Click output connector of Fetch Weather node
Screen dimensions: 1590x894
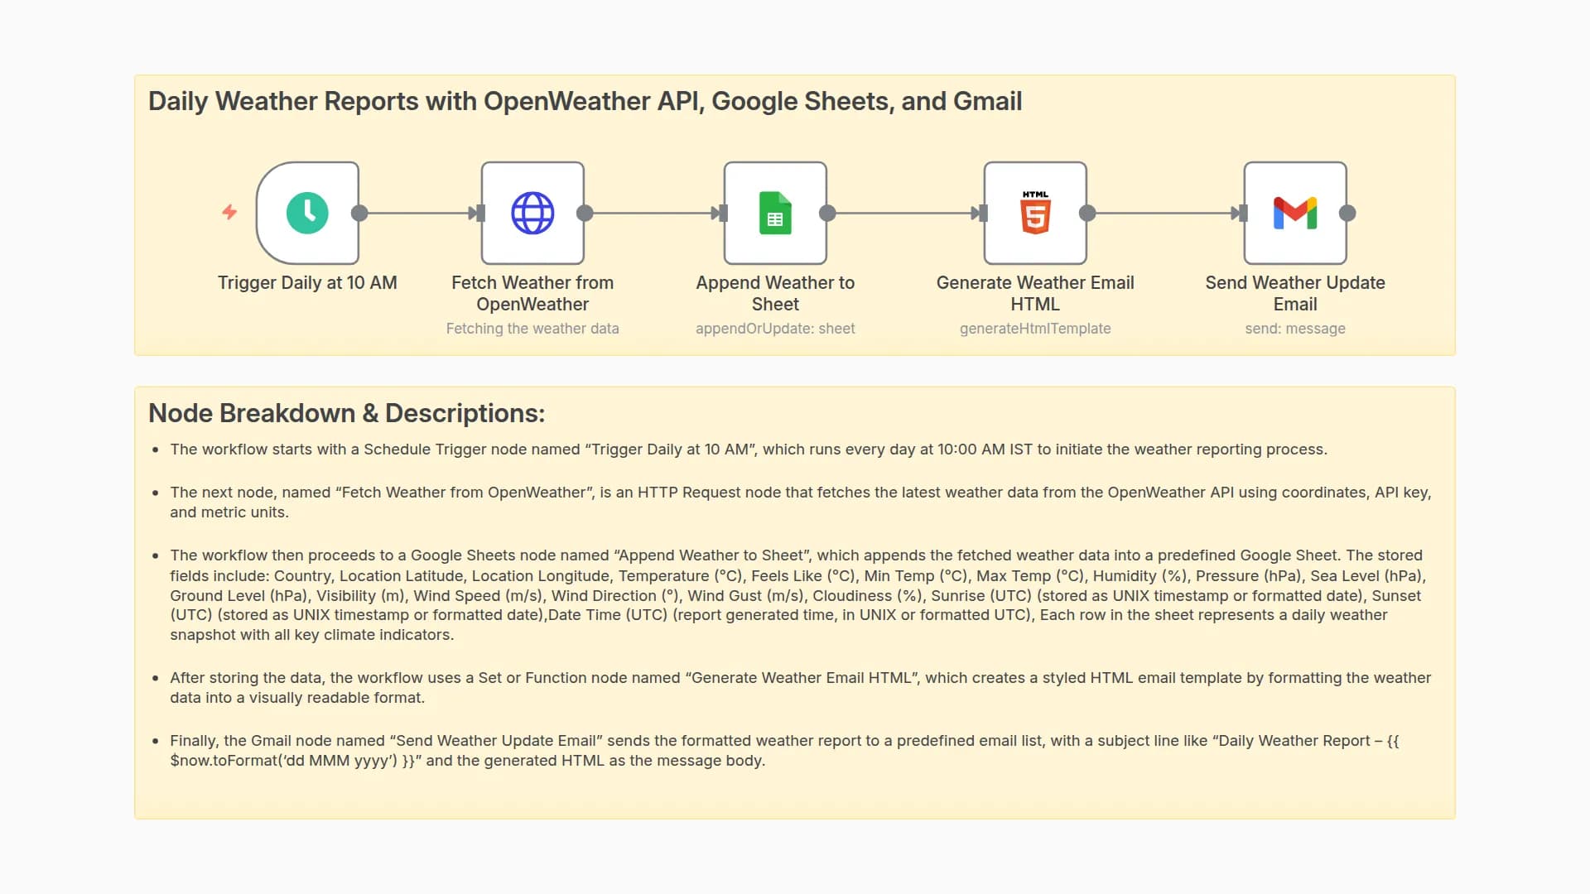point(585,214)
